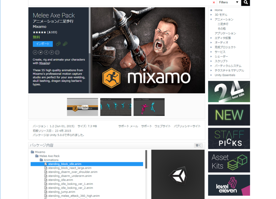
Task: Open the Asset Kits banner
Action: point(229,162)
